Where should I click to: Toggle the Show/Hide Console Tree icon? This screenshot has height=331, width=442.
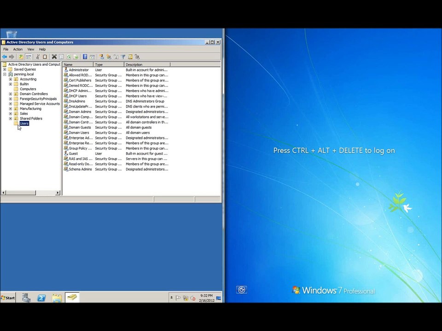point(29,57)
